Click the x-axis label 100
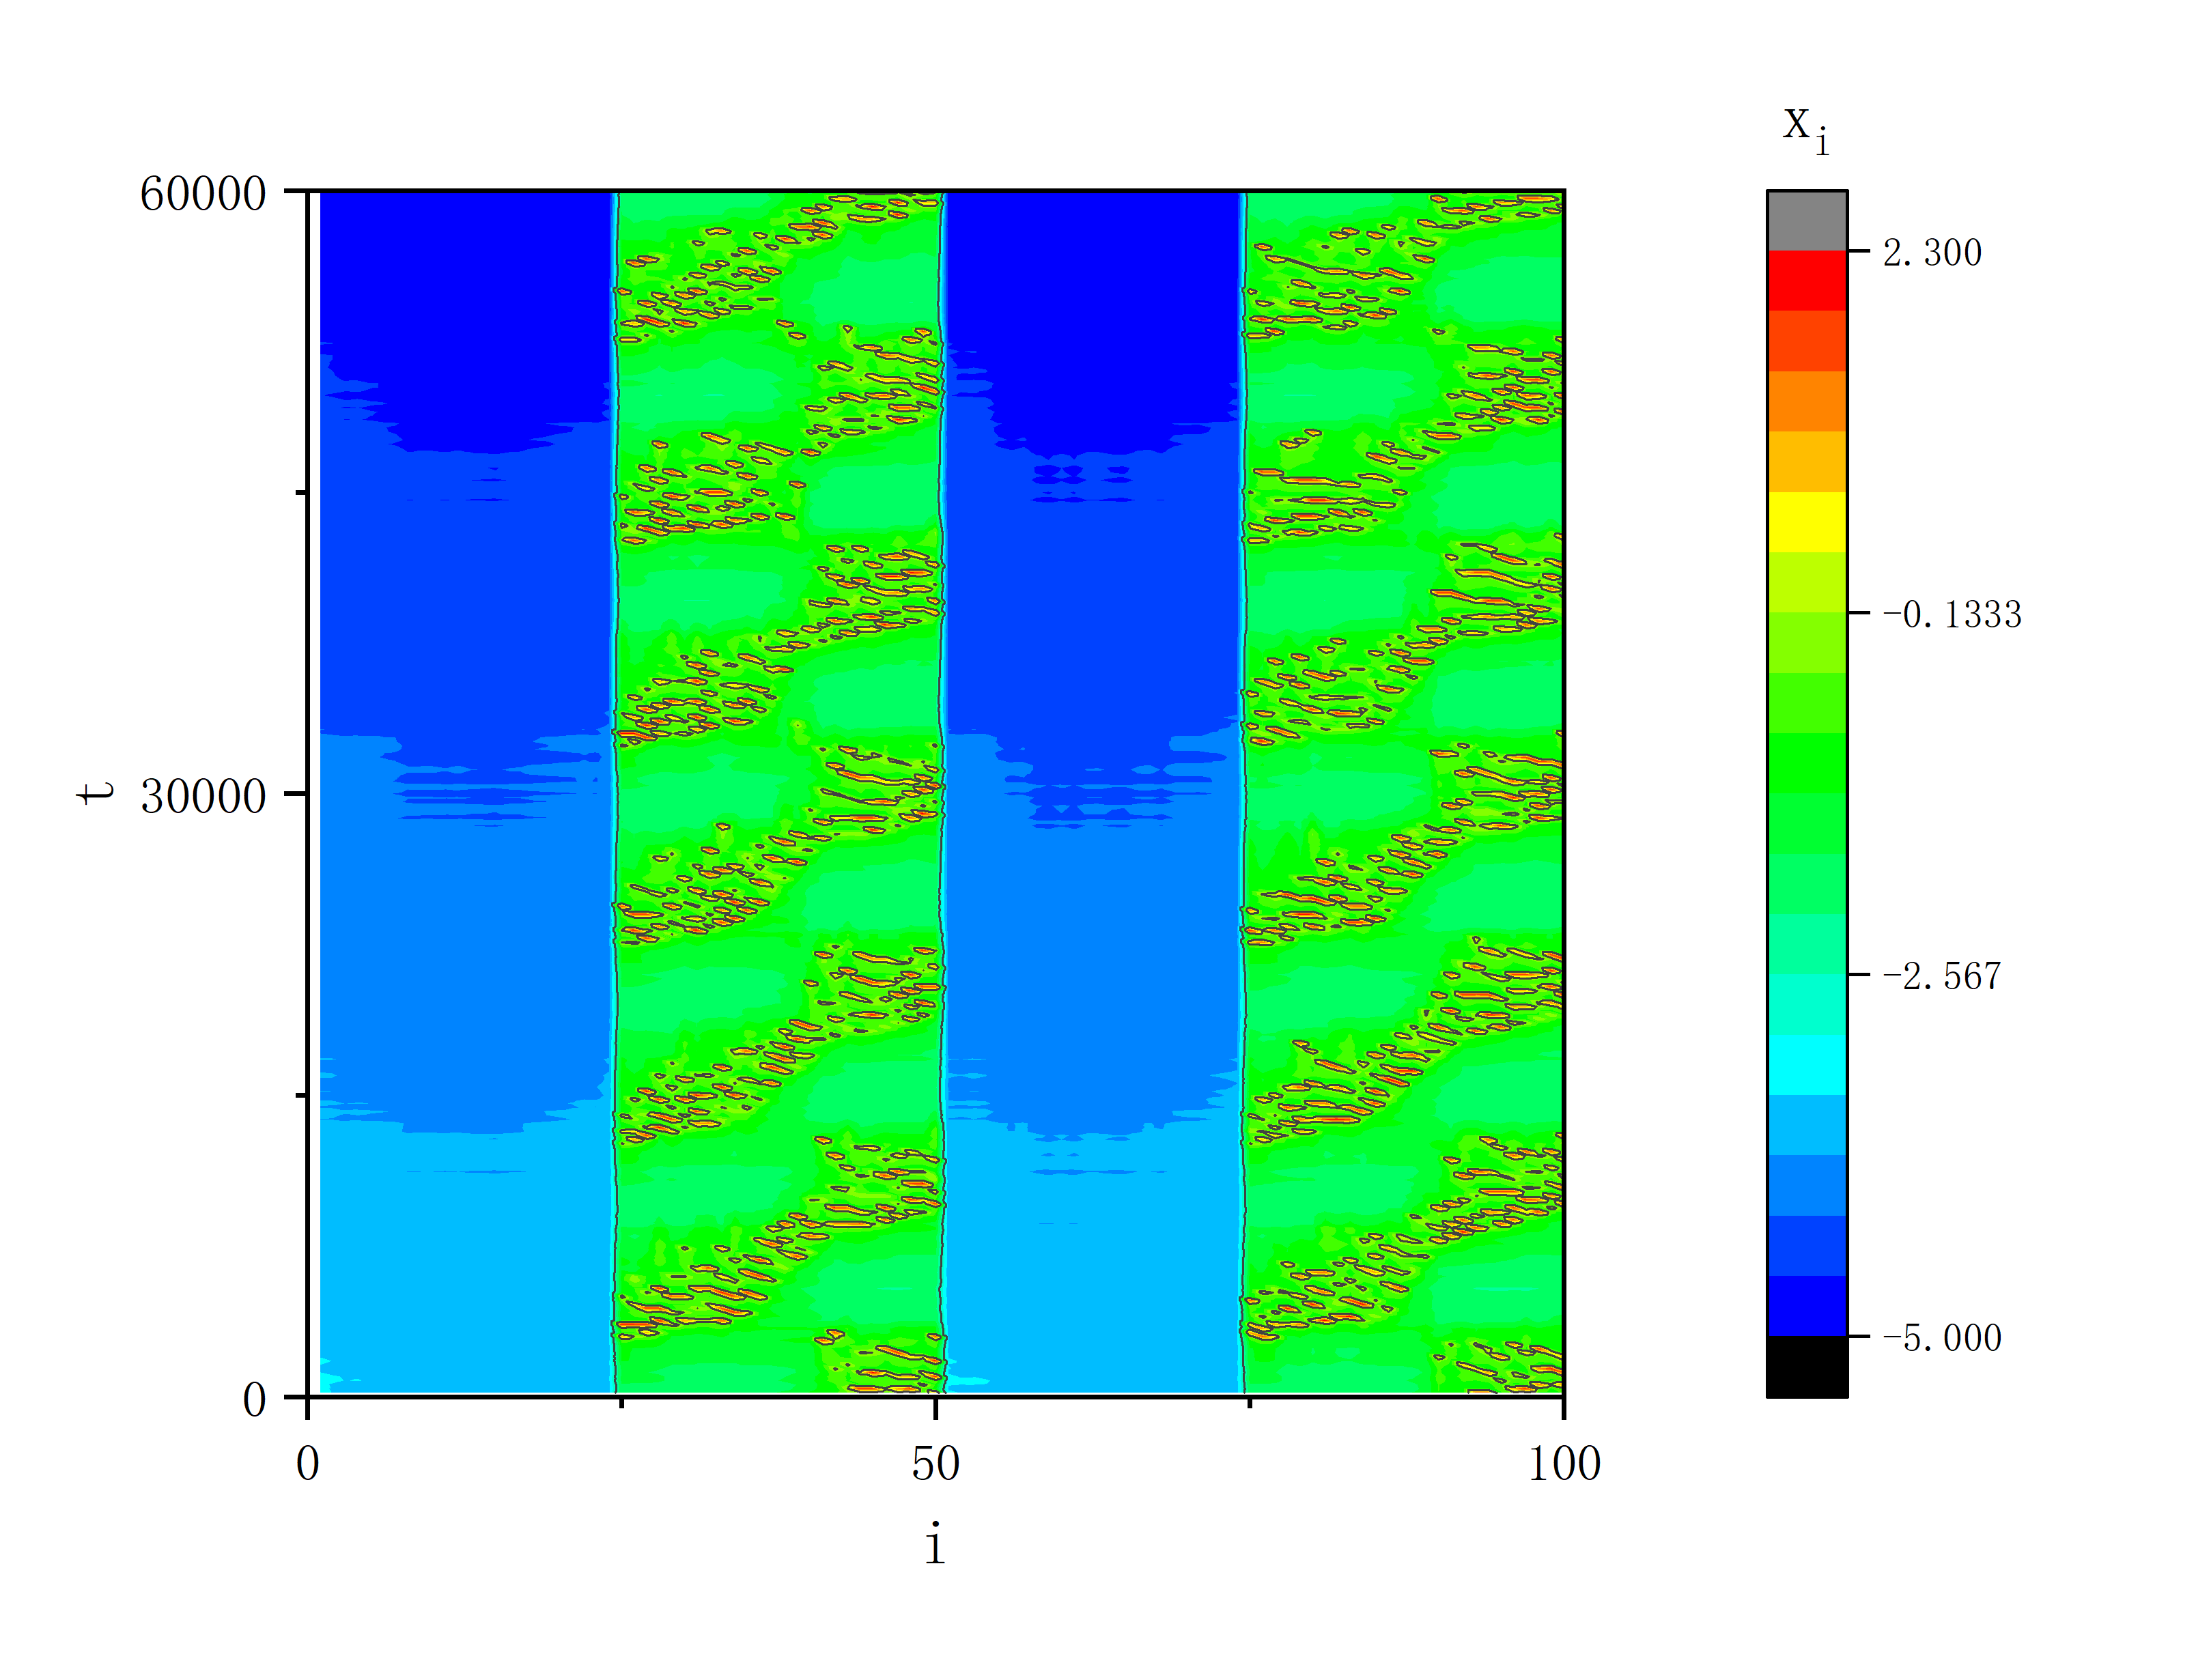This screenshot has height=1680, width=2196. (x=1564, y=1464)
